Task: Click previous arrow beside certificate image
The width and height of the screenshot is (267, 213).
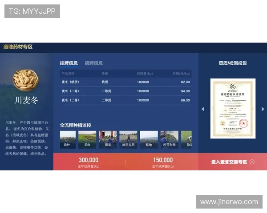Action: point(203,109)
